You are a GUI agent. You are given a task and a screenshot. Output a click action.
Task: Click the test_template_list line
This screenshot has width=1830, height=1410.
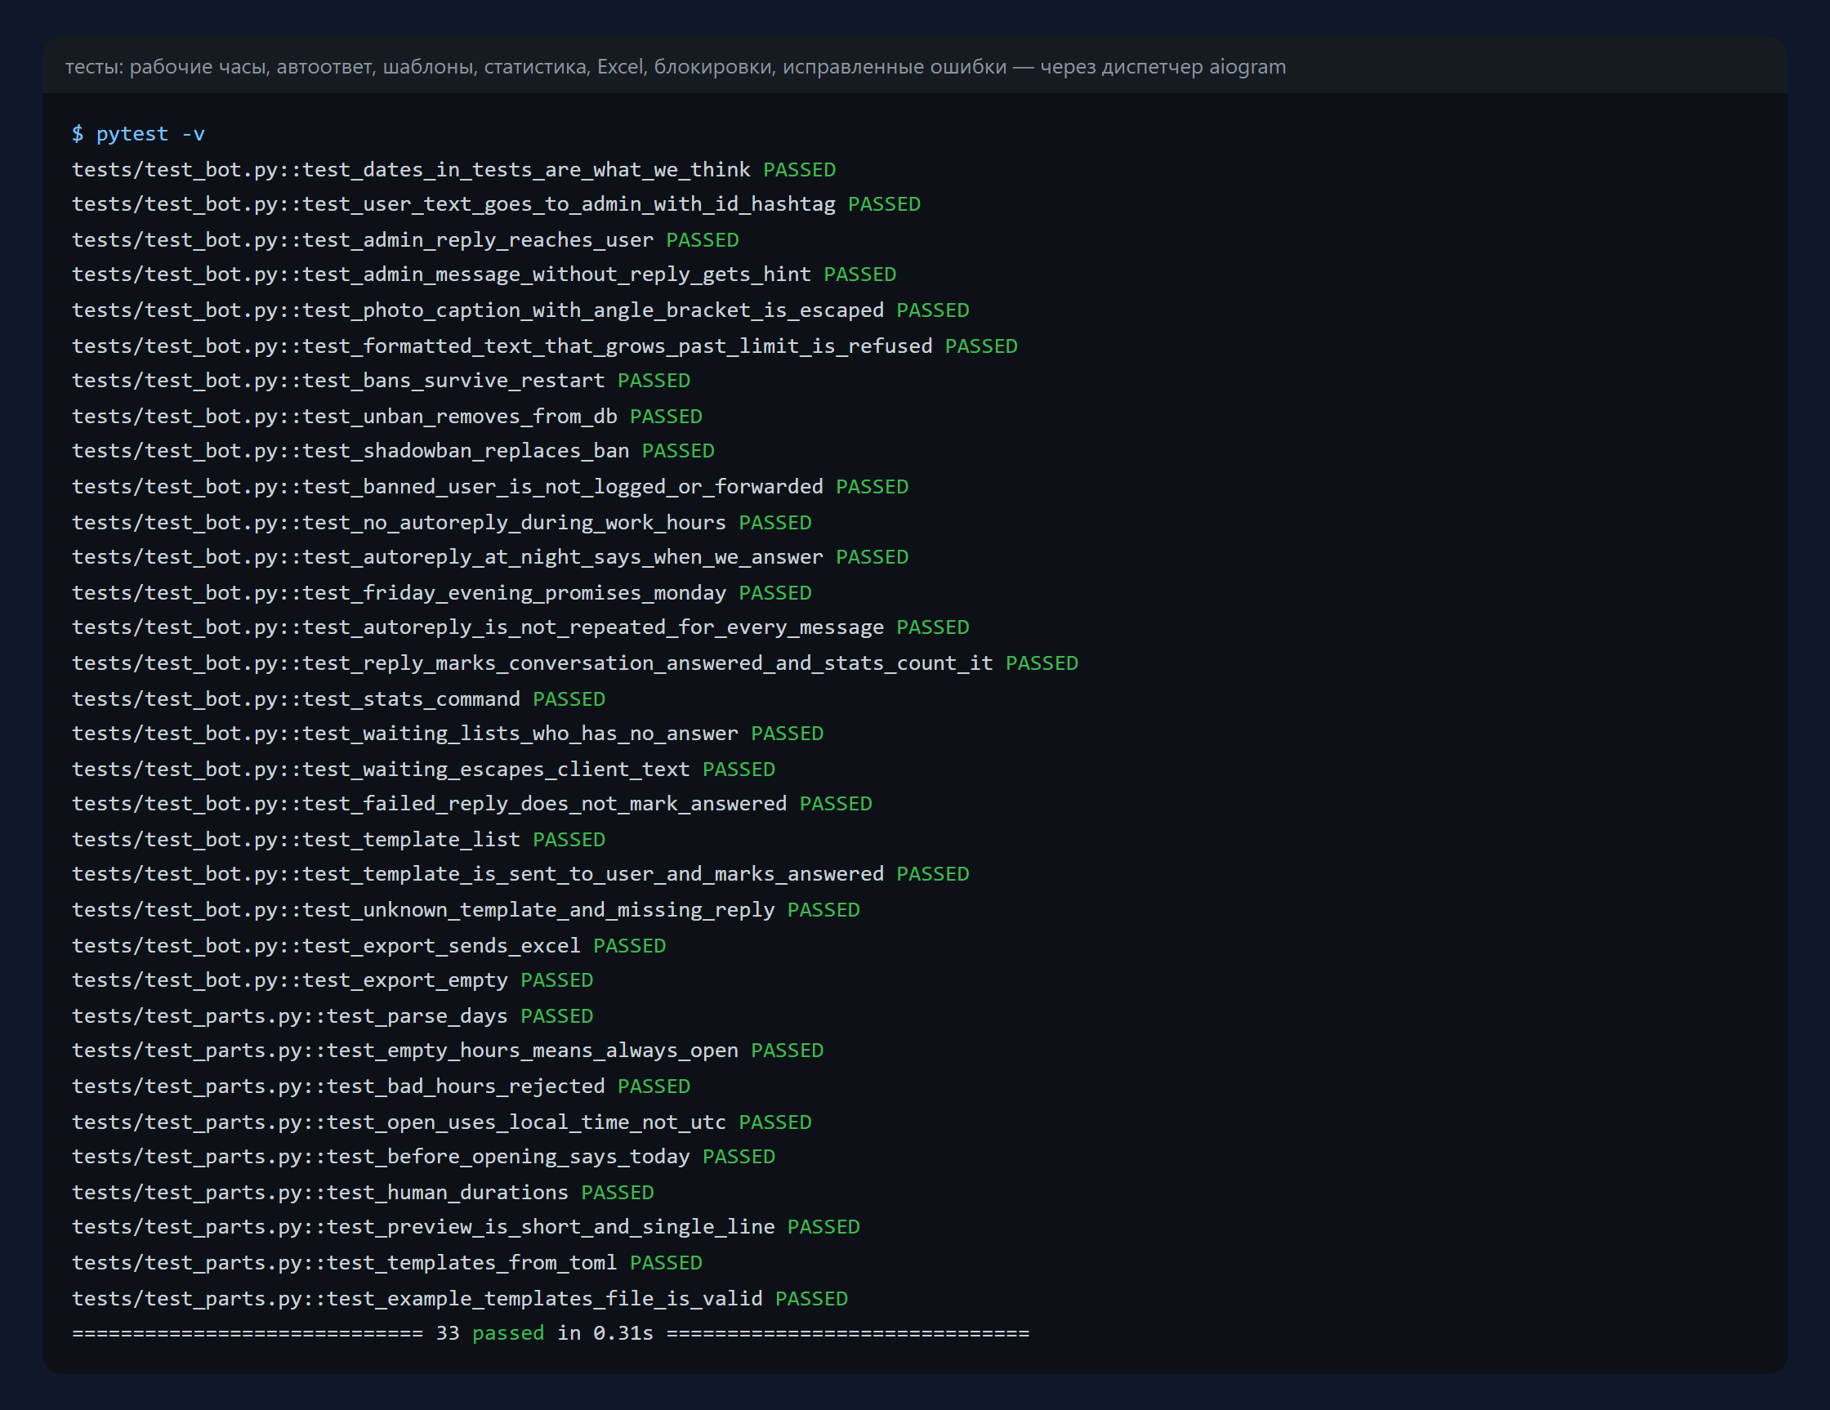coord(338,839)
